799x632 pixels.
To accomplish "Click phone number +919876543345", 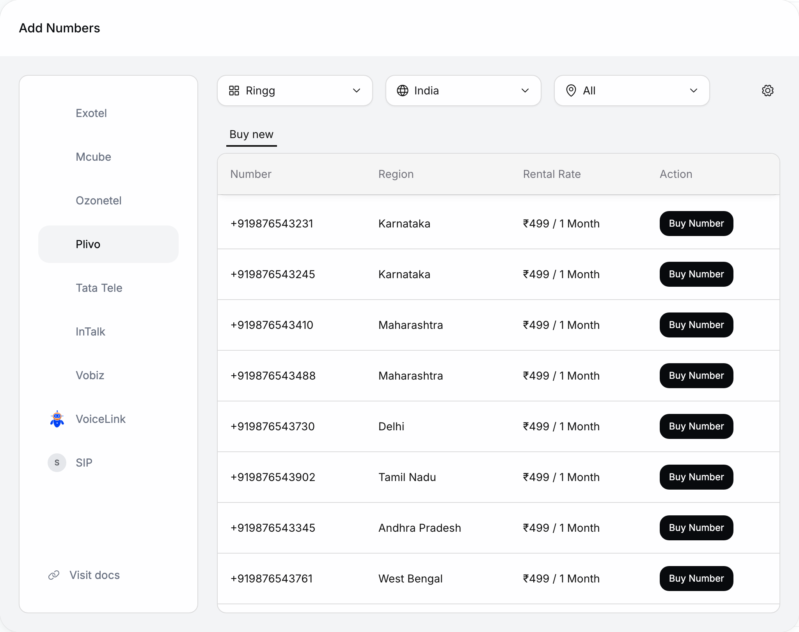I will click(273, 528).
